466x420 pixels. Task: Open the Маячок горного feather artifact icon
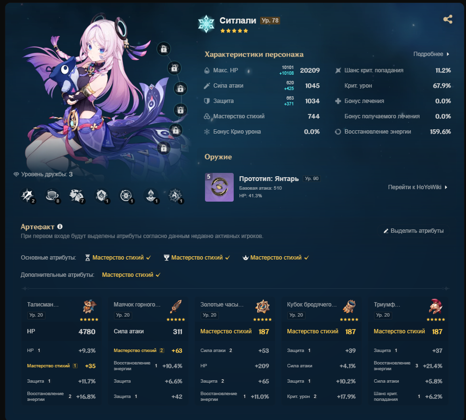[176, 306]
